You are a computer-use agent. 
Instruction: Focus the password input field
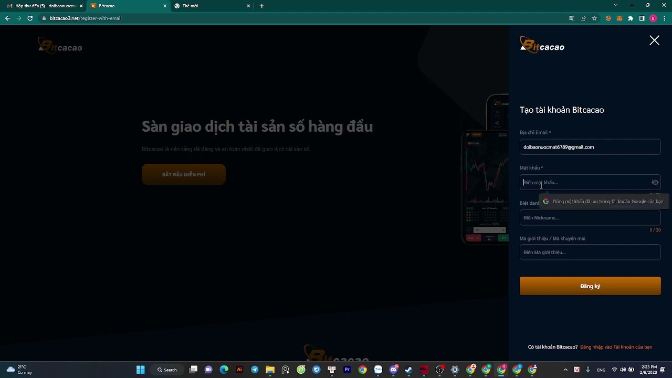click(590, 182)
